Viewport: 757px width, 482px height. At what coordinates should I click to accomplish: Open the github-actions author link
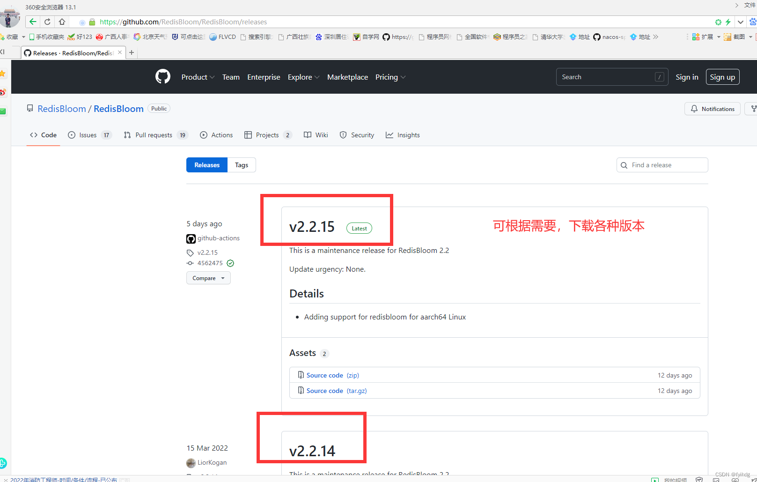(x=218, y=238)
